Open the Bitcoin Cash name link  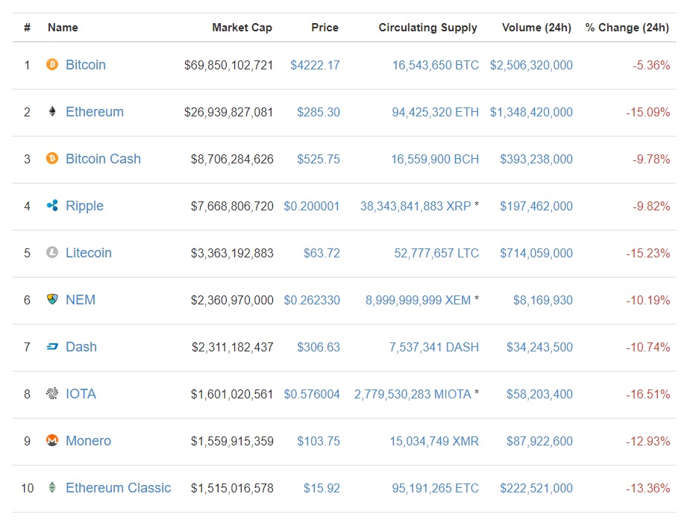pos(104,159)
